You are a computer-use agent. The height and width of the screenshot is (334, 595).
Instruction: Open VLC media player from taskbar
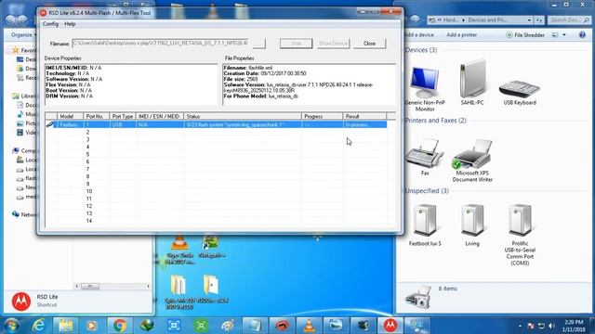(310, 326)
